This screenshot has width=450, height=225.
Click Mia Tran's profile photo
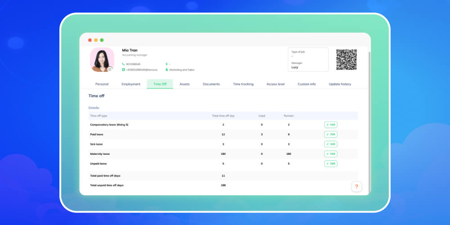point(102,60)
